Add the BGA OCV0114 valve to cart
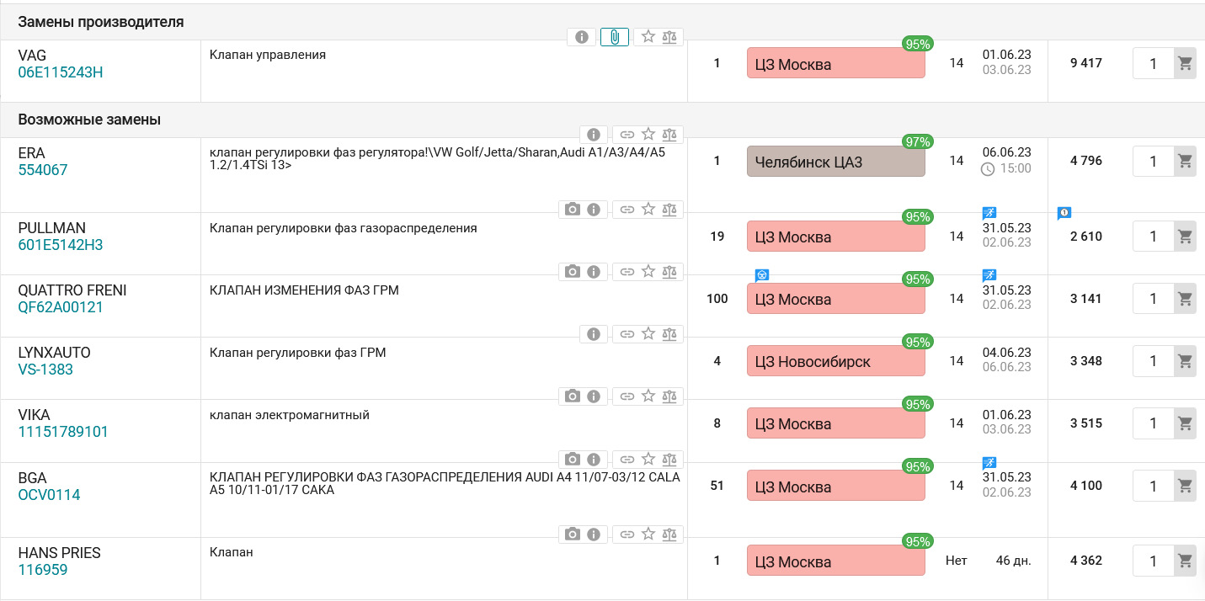The height and width of the screenshot is (601, 1205). point(1185,487)
